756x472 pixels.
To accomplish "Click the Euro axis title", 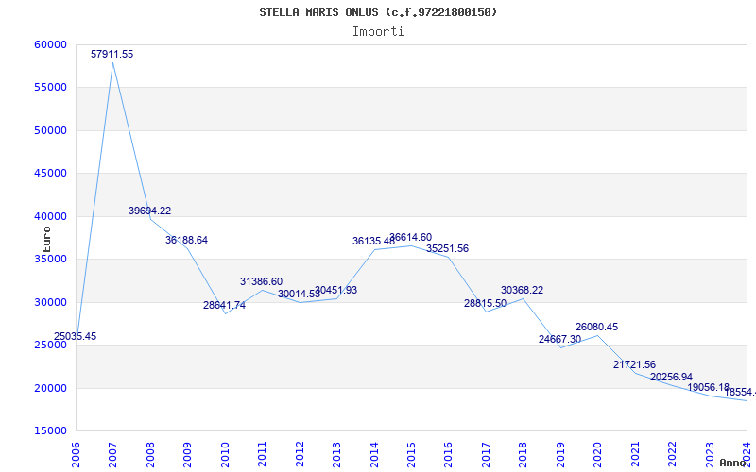I will [46, 240].
